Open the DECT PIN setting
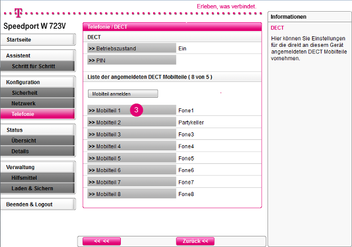The height and width of the screenshot is (247, 352). pos(131,60)
